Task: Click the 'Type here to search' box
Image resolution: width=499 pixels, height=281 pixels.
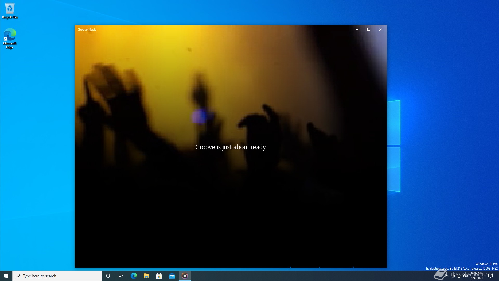Action: [x=57, y=276]
